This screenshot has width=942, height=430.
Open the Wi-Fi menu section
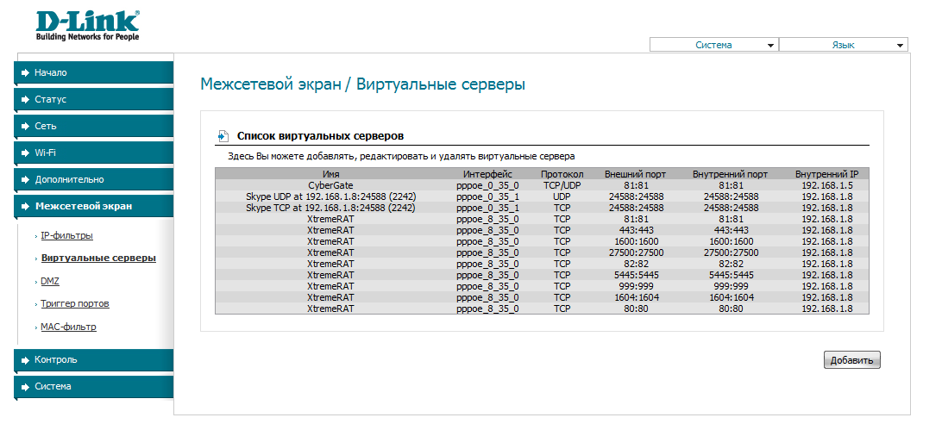(x=93, y=153)
